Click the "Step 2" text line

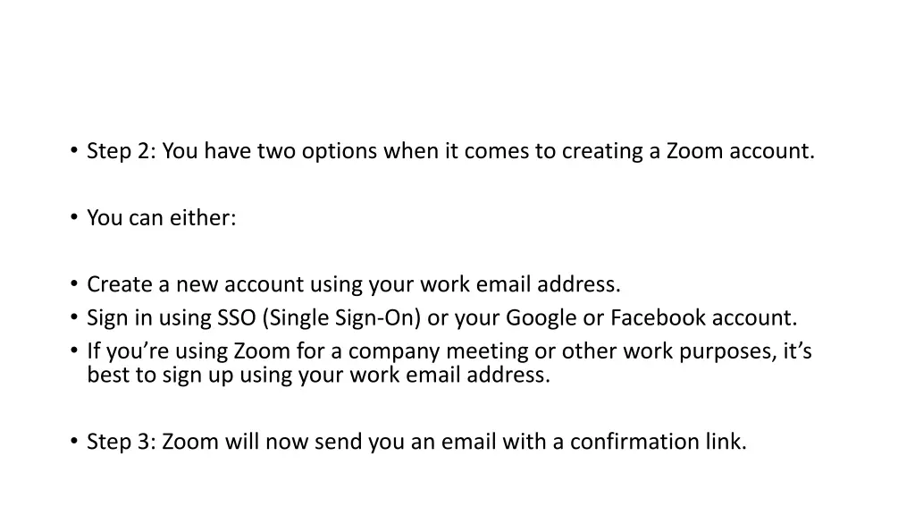click(450, 151)
